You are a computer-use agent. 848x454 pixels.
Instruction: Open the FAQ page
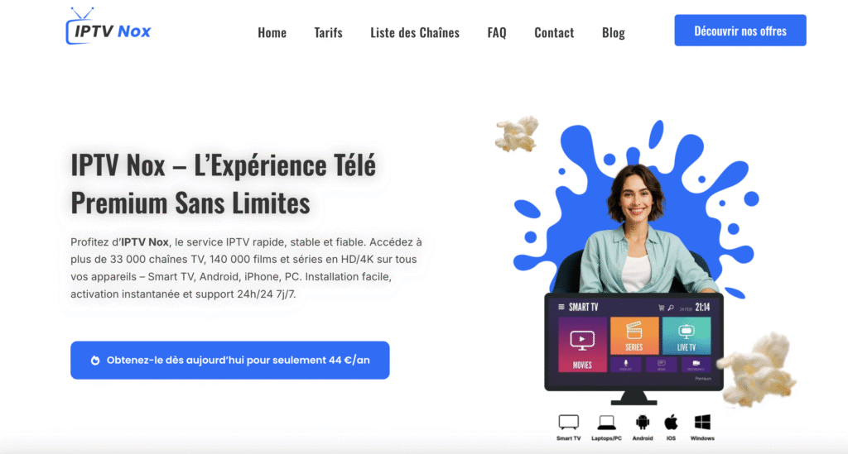point(497,32)
